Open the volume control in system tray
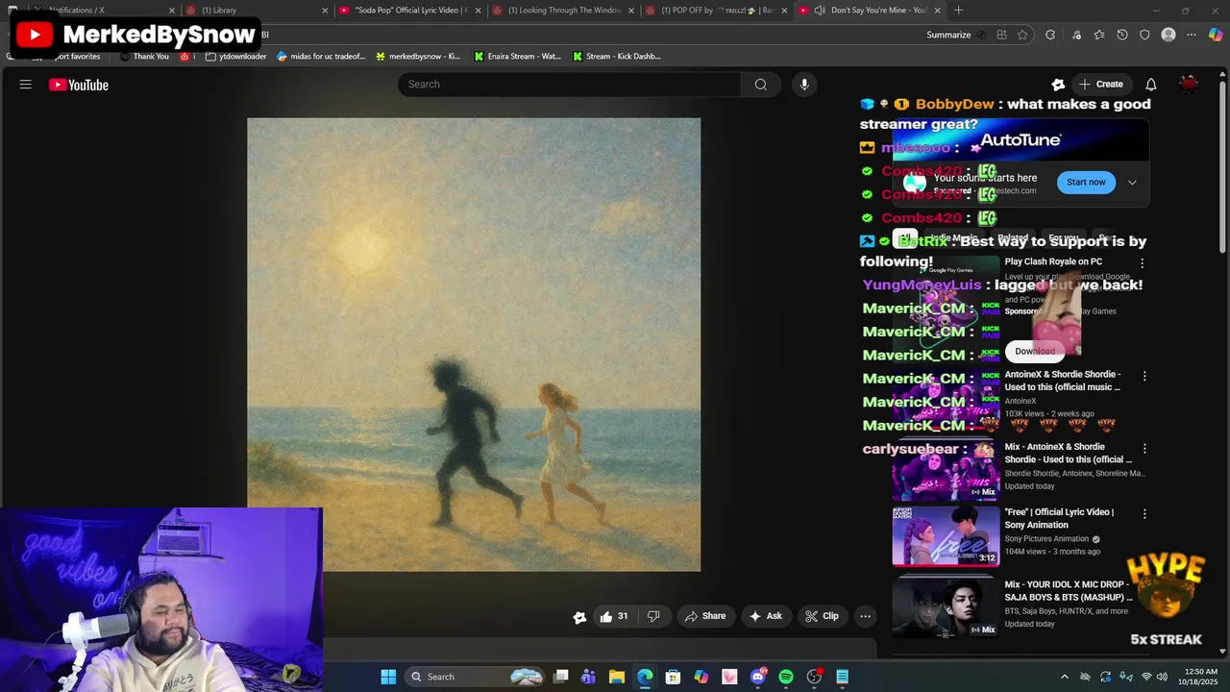 1164,677
